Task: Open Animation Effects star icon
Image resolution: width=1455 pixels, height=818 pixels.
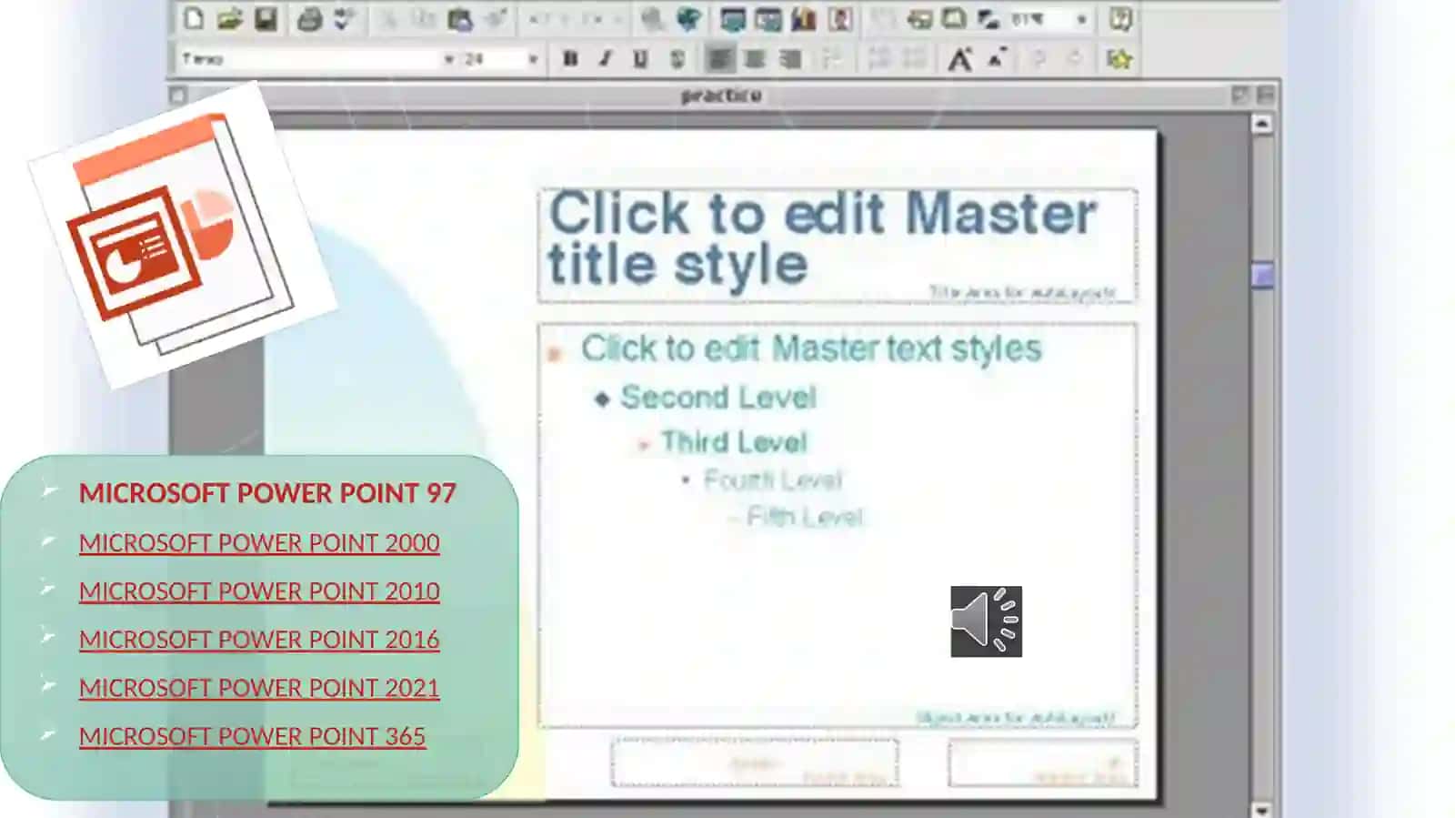Action: (1119, 59)
